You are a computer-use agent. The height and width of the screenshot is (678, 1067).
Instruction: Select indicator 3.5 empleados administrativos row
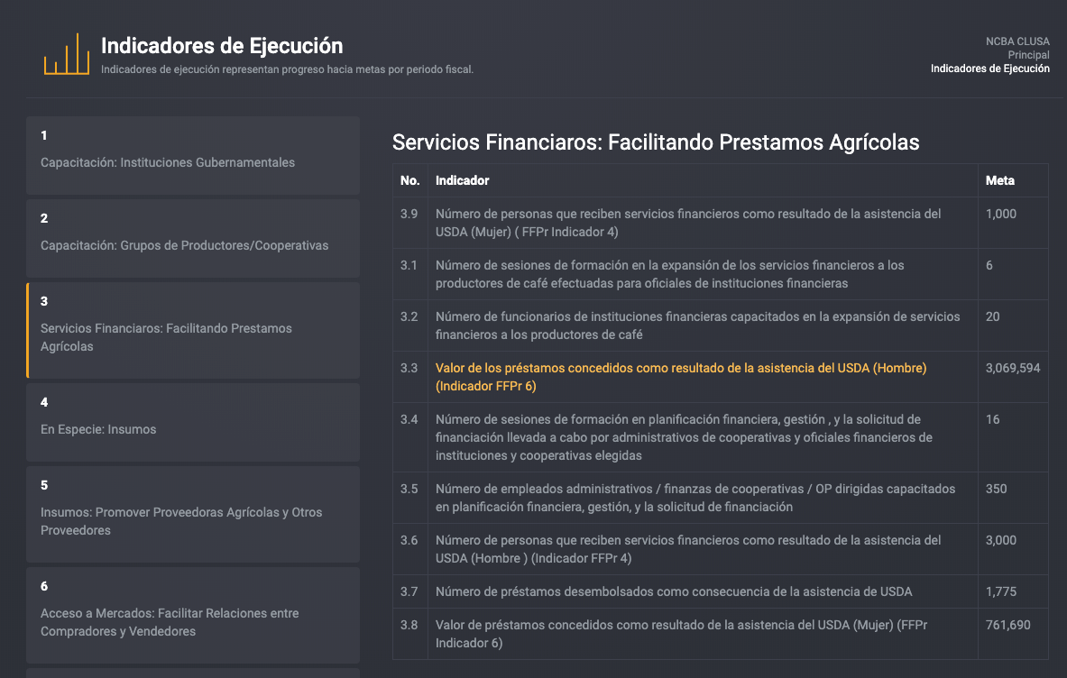(720, 498)
